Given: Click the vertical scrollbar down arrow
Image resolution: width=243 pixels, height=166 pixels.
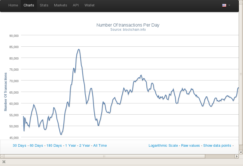Looking at the screenshot, I should [241, 152].
